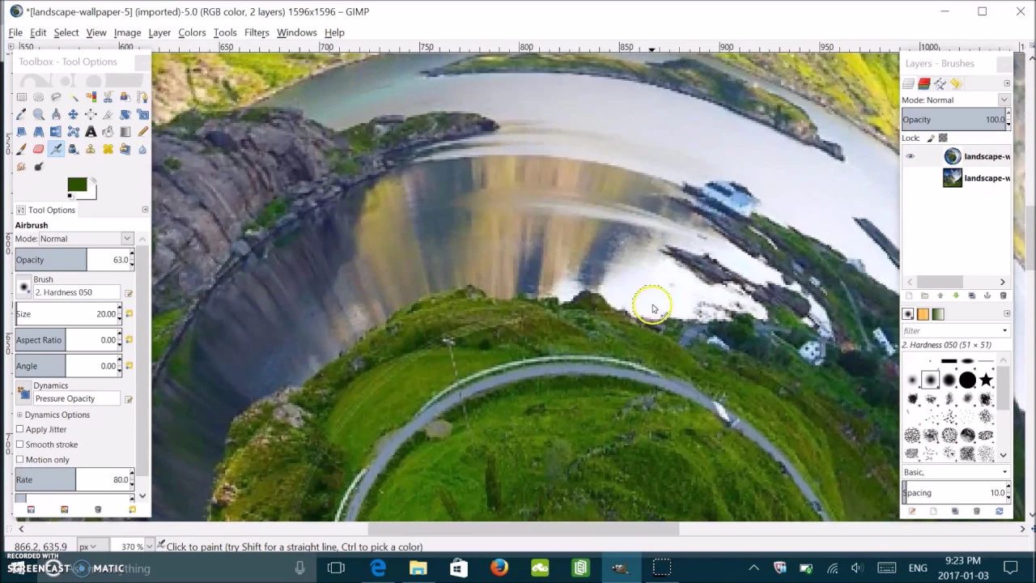The width and height of the screenshot is (1036, 583).
Task: Toggle the Apply Jitter checkbox
Action: (x=20, y=429)
